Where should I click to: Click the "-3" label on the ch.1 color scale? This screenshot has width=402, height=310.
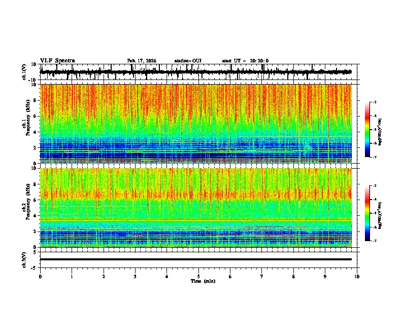pyautogui.click(x=374, y=102)
